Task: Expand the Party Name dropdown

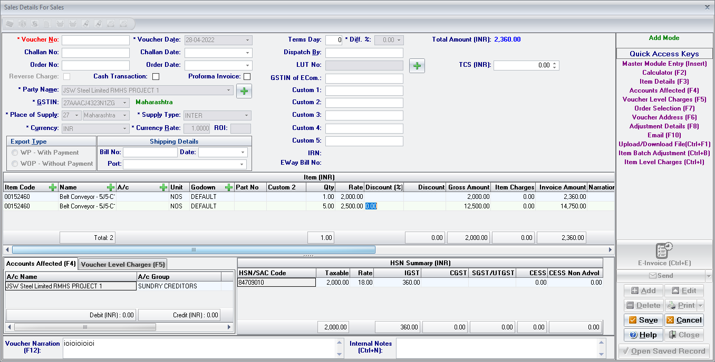Action: (229, 91)
